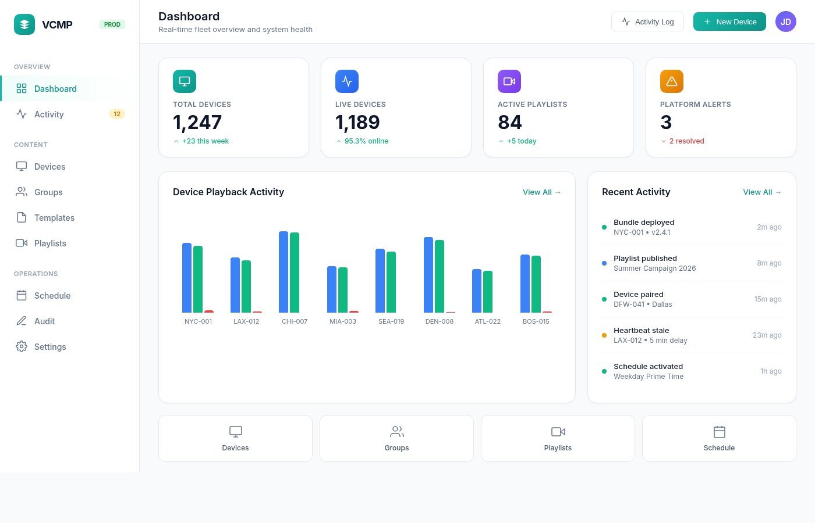Select Playlists in the sidebar navigation
This screenshot has height=523, width=815.
point(50,243)
